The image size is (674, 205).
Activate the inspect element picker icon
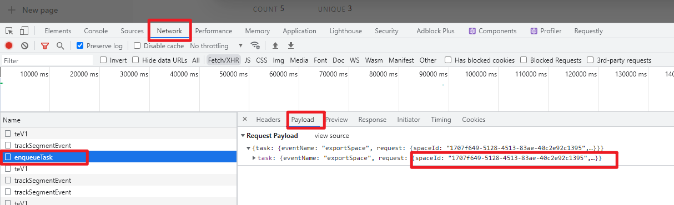pyautogui.click(x=9, y=31)
